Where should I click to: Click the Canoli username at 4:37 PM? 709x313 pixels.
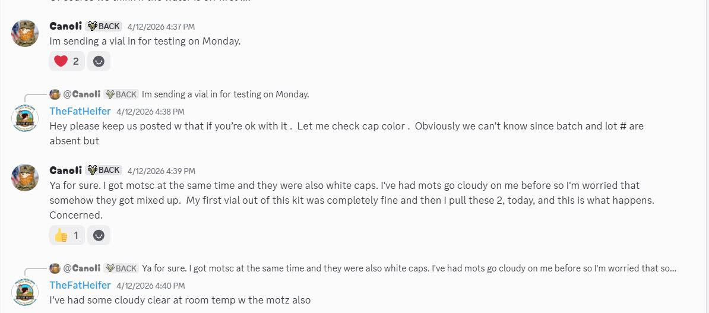click(65, 26)
